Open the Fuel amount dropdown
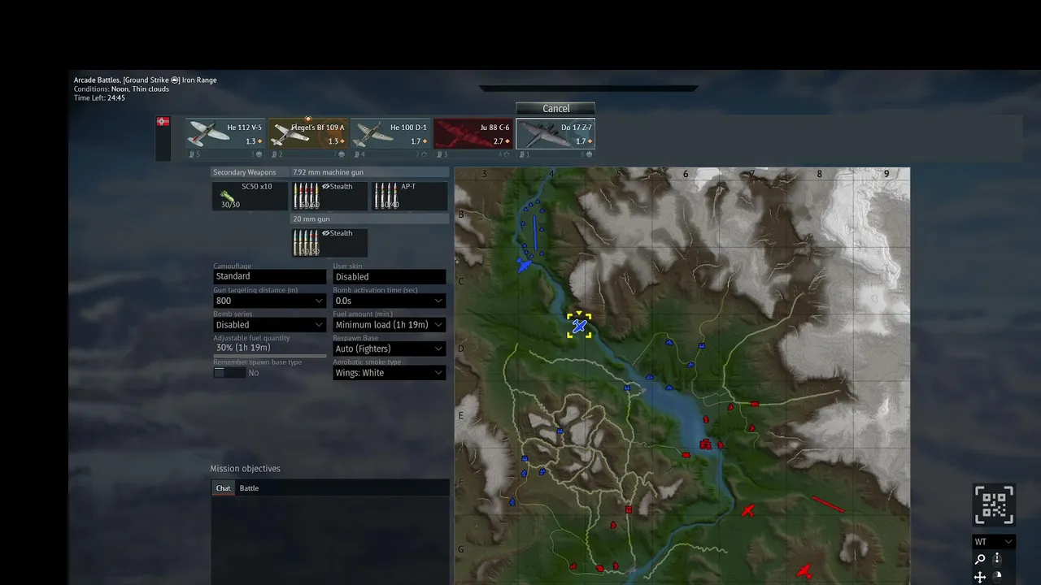Viewport: 1041px width, 585px height. pyautogui.click(x=389, y=324)
